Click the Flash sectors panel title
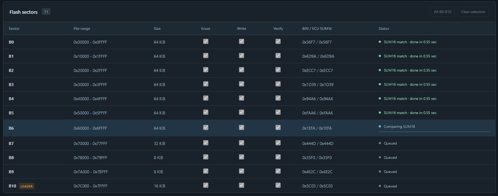The height and width of the screenshot is (196, 498). coord(23,12)
